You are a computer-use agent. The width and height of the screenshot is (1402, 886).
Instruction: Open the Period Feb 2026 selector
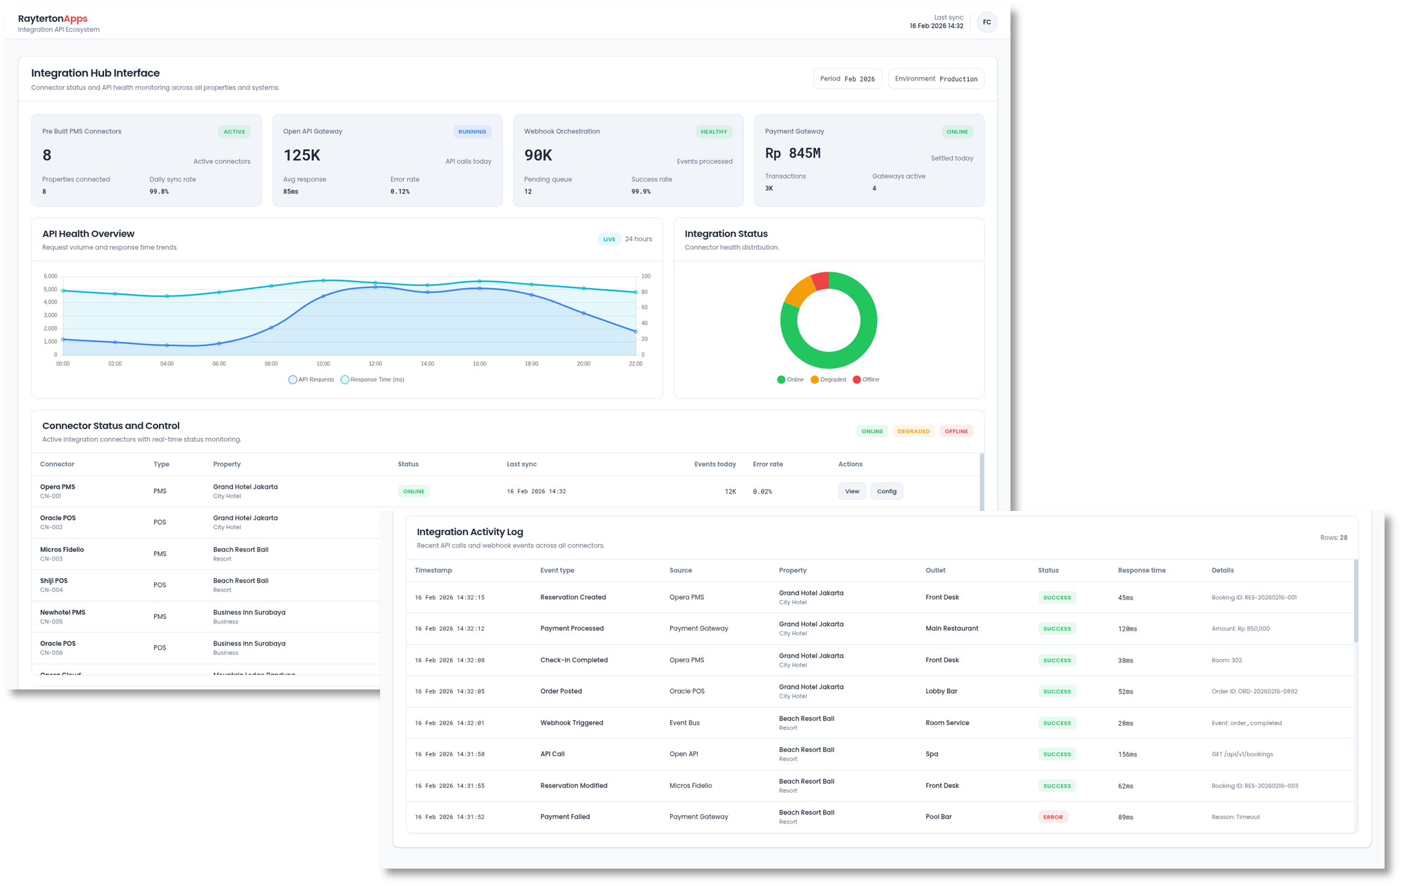click(x=847, y=78)
